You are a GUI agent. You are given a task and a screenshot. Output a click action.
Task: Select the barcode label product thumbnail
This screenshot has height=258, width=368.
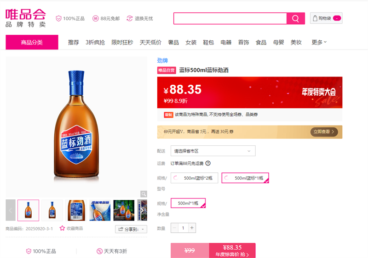pyautogui.click(x=76, y=210)
